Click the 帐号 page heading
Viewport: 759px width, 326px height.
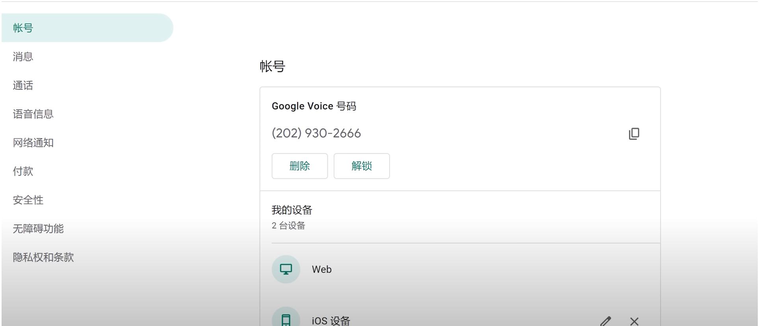coord(272,66)
